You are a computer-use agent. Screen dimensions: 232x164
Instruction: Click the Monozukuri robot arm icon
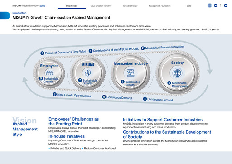[130, 72]
